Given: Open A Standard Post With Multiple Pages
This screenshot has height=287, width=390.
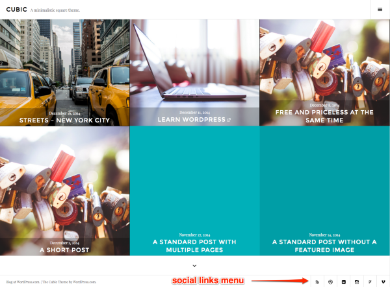Looking at the screenshot, I should point(194,246).
